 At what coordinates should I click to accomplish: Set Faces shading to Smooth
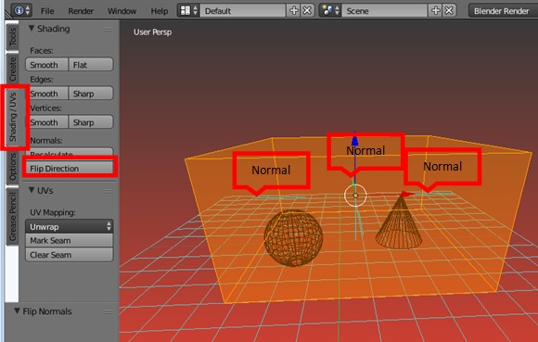[x=46, y=65]
